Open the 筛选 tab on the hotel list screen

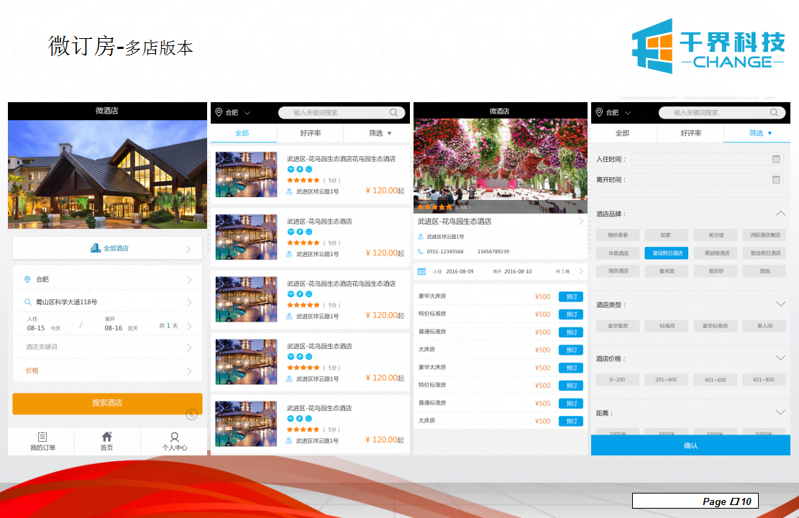point(377,133)
